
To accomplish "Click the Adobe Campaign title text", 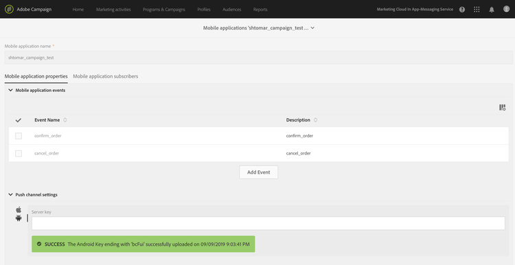I will click(34, 9).
